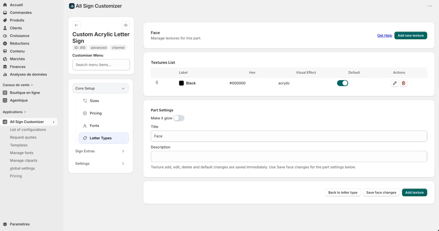Click the bottom Add texture button
This screenshot has width=439, height=231.
(x=414, y=193)
